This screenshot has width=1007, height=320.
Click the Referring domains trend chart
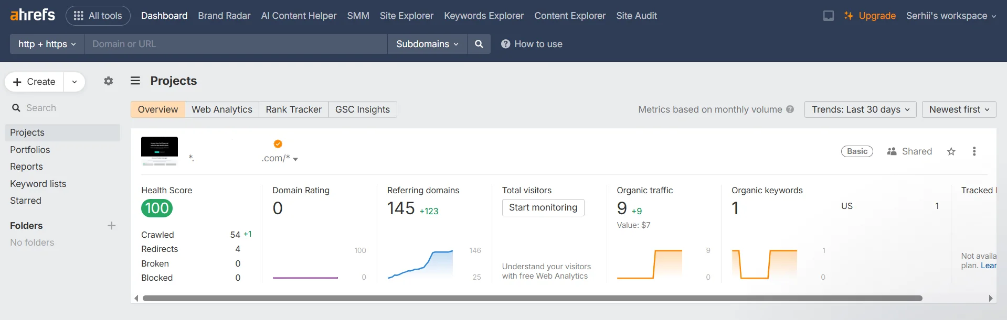(x=420, y=264)
